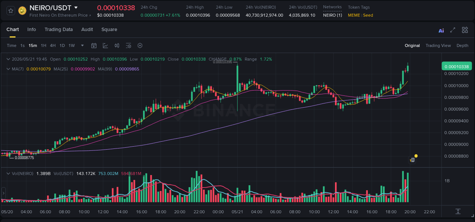Switch to the Chart tab

pyautogui.click(x=13, y=30)
